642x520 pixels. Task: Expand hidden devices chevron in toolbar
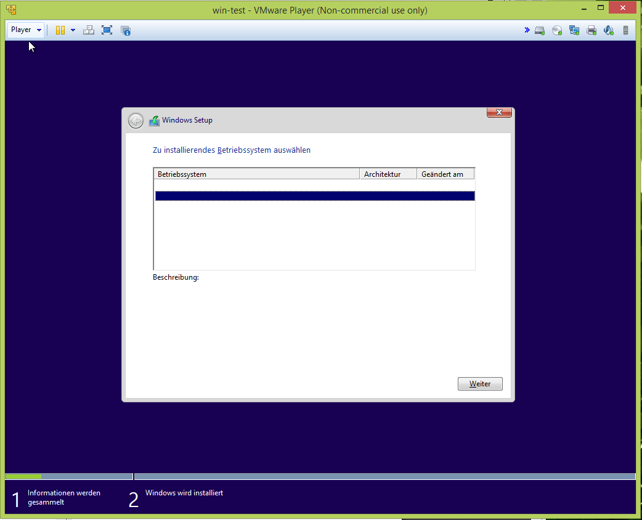click(527, 30)
